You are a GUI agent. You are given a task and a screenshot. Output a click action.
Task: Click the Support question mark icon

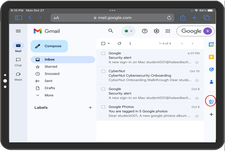(145, 31)
